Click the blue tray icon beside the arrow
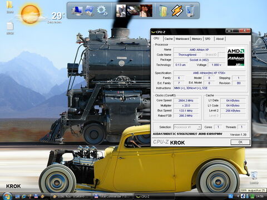 coord(243,196)
